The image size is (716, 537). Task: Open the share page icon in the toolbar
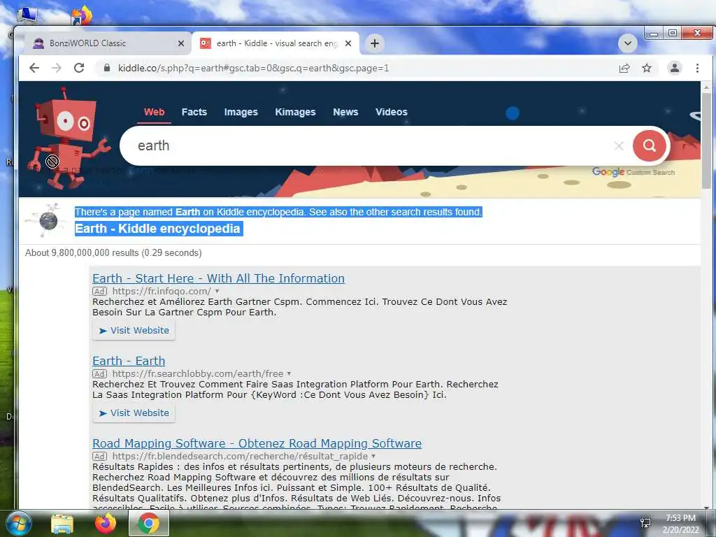(x=624, y=68)
